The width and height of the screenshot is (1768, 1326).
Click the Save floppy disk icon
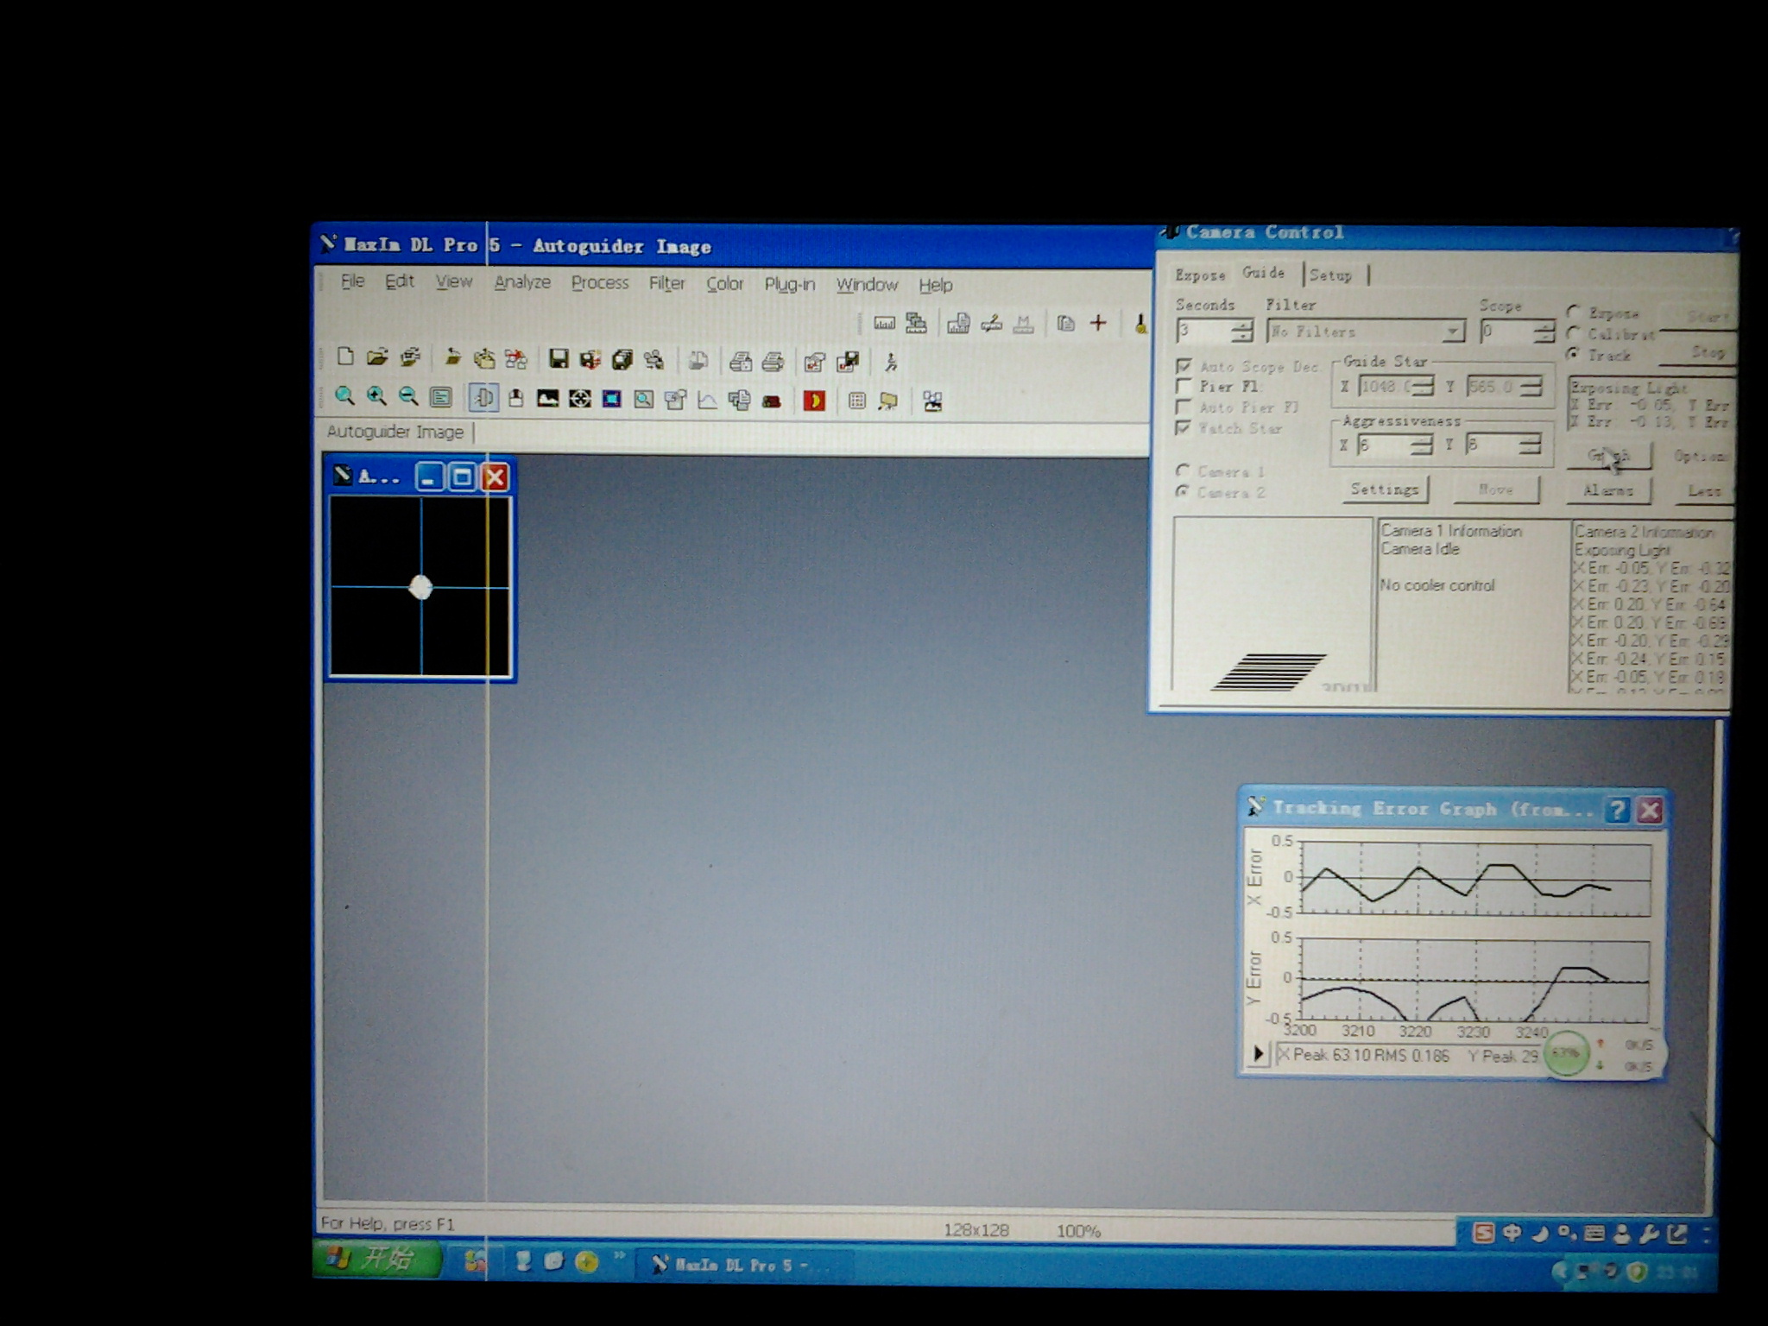pos(559,359)
